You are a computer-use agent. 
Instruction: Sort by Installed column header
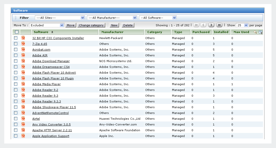click(x=221, y=32)
